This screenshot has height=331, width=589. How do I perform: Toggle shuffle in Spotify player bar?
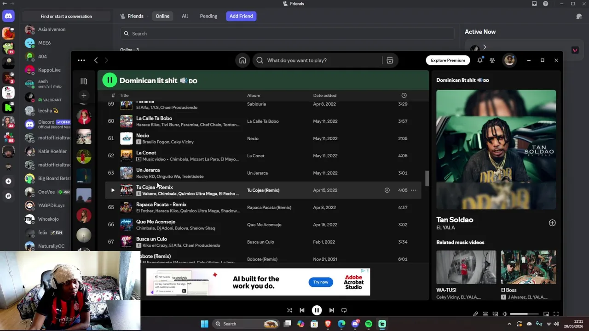289,310
